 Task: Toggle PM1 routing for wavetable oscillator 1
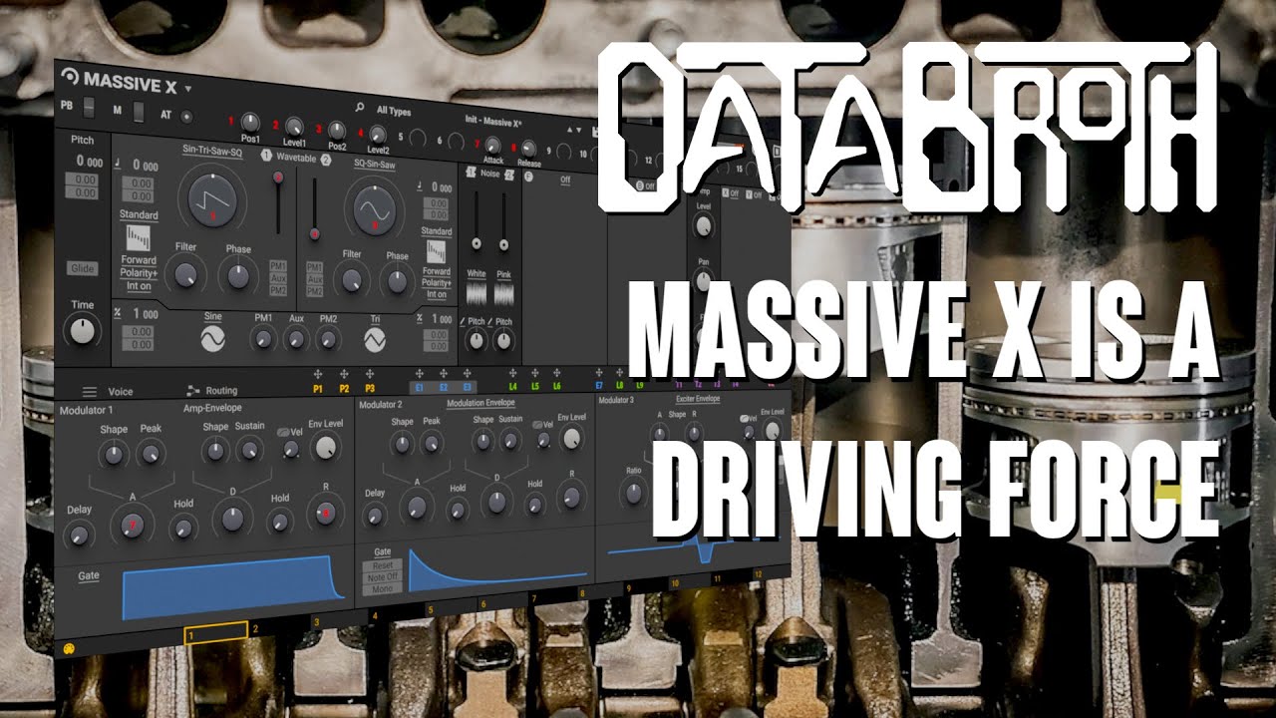click(278, 265)
